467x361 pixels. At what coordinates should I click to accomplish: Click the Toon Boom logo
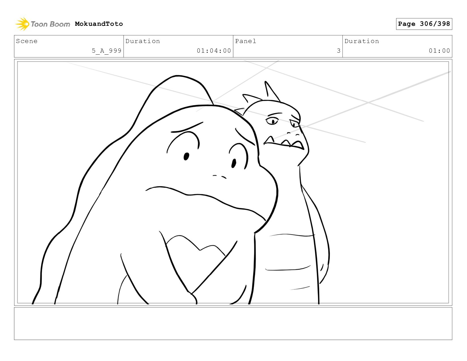pos(42,24)
